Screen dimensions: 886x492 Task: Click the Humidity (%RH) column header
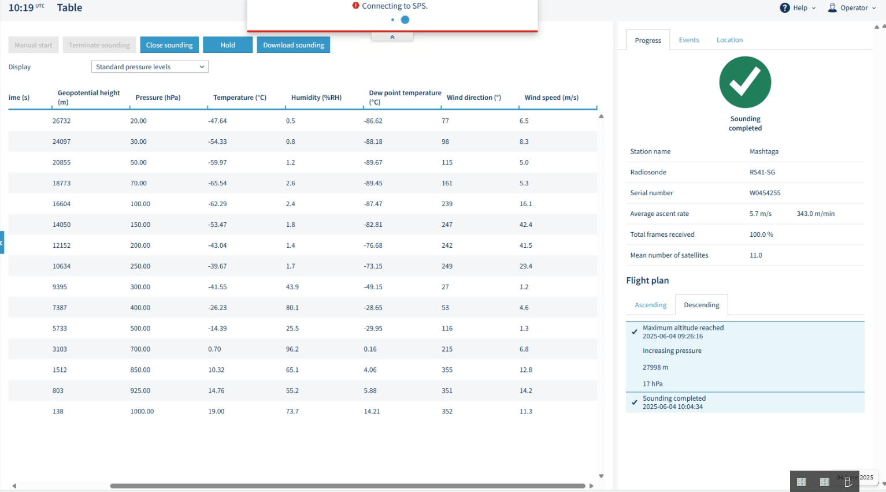point(316,98)
